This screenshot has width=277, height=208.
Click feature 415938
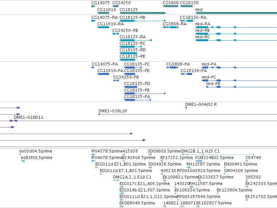[x=124, y=154]
